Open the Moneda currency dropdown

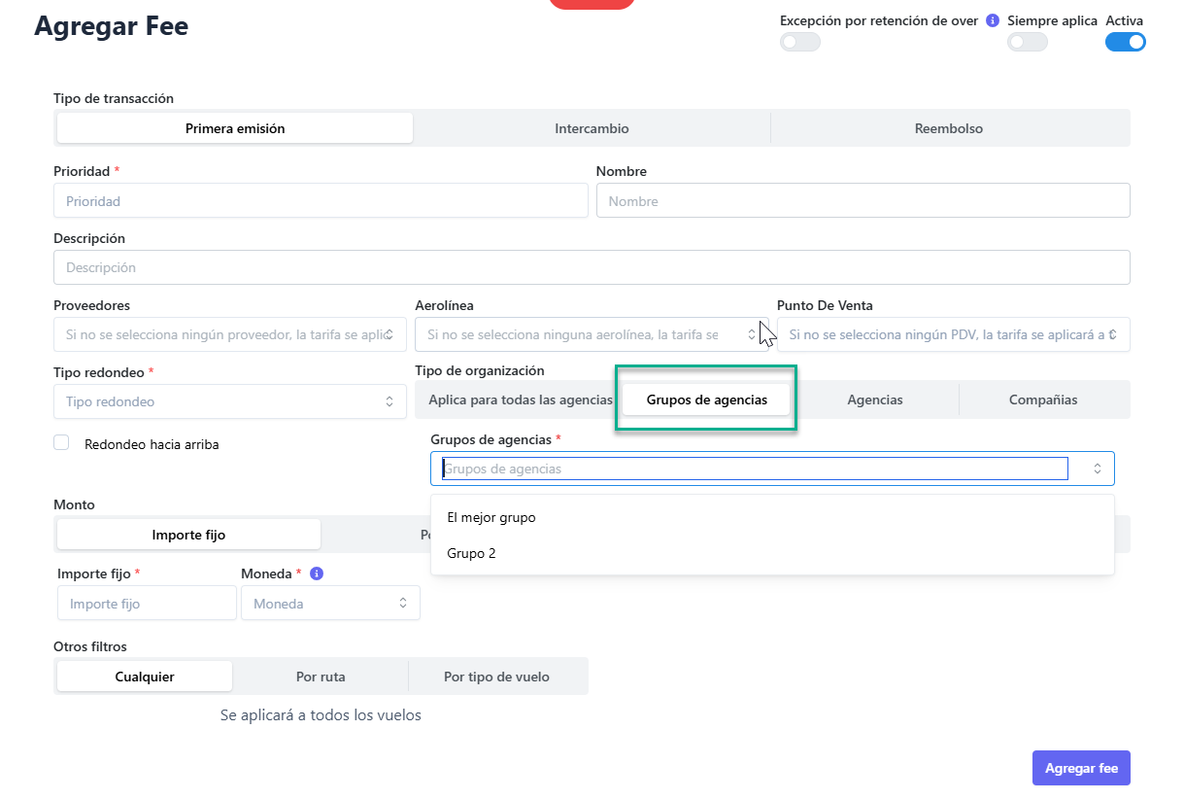pyautogui.click(x=330, y=604)
